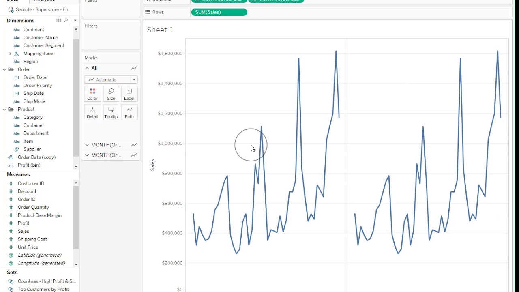The image size is (519, 292).
Task: Click the globe icon for Longitude (generated)
Action: coord(11,263)
